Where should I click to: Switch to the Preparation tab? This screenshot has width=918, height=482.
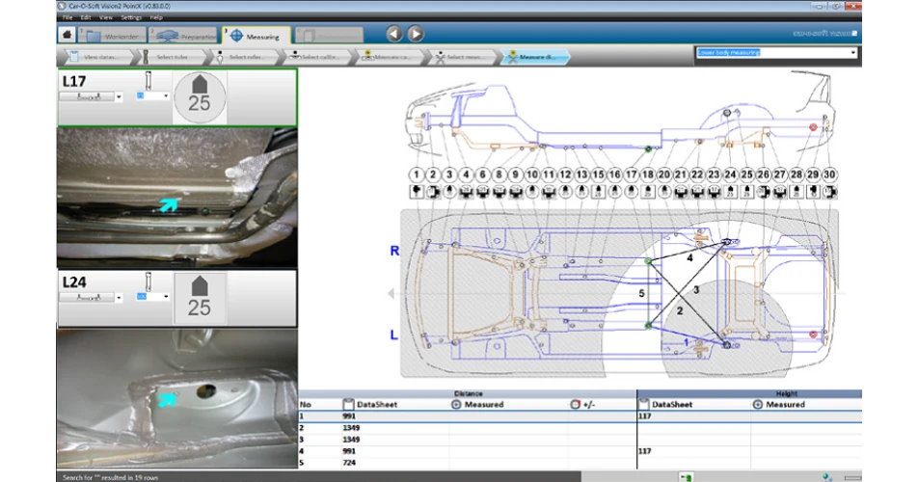point(182,36)
